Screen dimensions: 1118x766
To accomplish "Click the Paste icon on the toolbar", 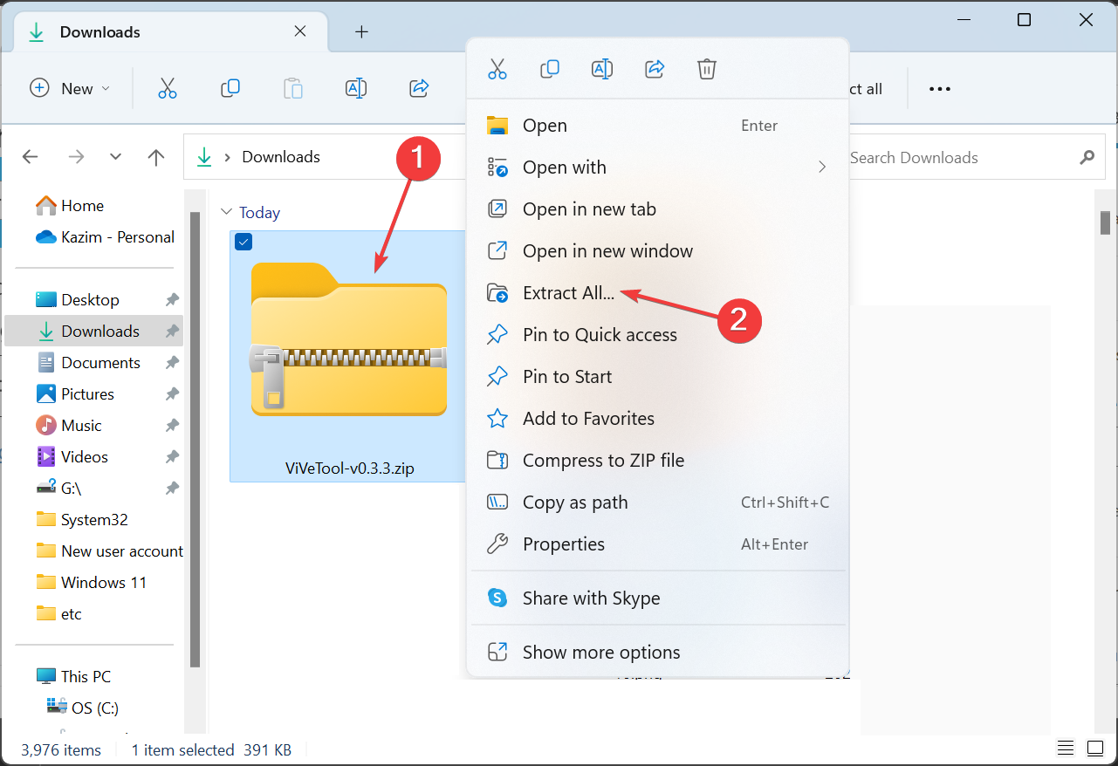I will tap(292, 88).
